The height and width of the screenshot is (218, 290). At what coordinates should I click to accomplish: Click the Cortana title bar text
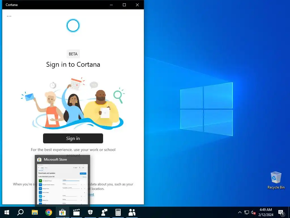click(x=12, y=5)
